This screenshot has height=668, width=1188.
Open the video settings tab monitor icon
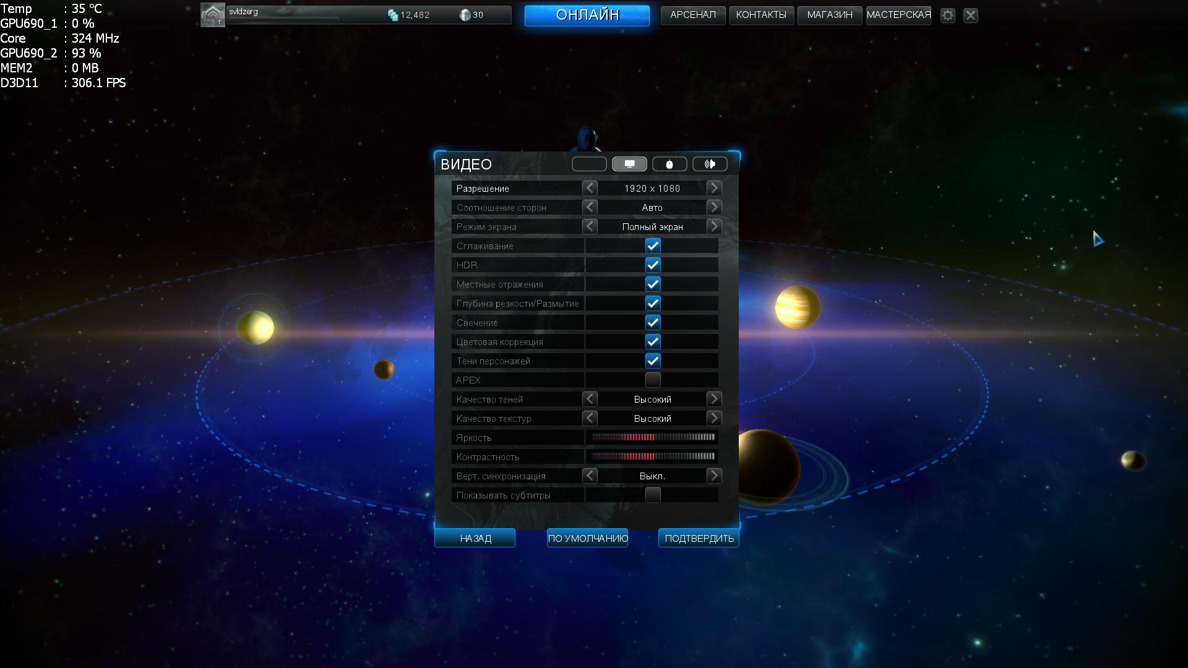[629, 164]
